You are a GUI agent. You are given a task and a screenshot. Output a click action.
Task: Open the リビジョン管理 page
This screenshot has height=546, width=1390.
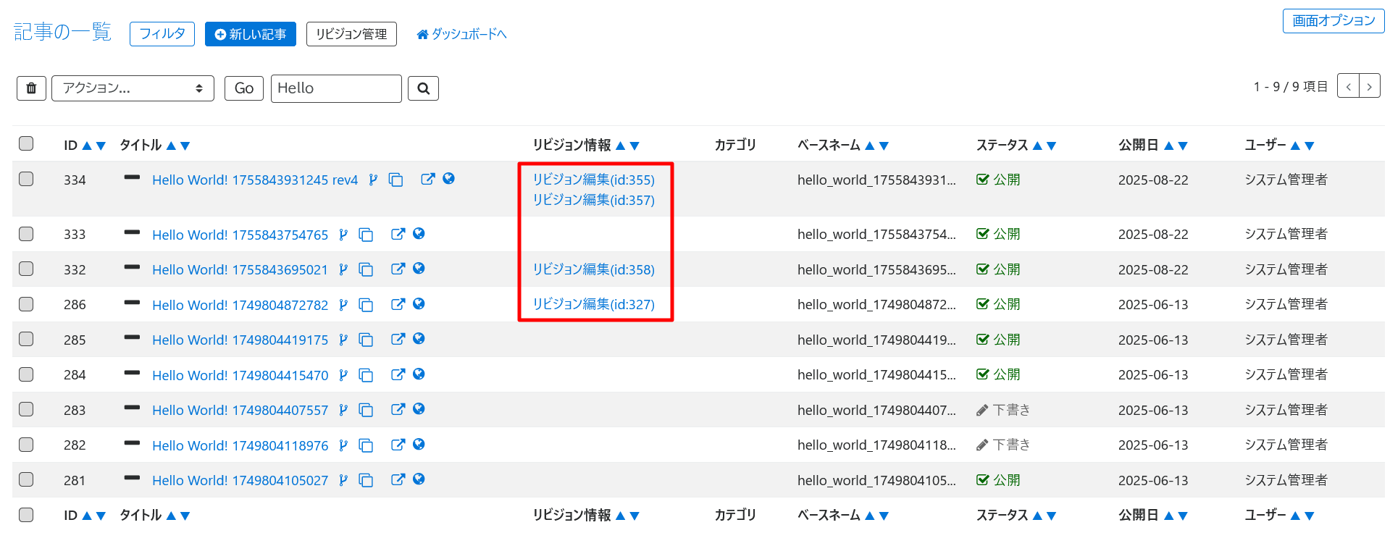coord(351,34)
